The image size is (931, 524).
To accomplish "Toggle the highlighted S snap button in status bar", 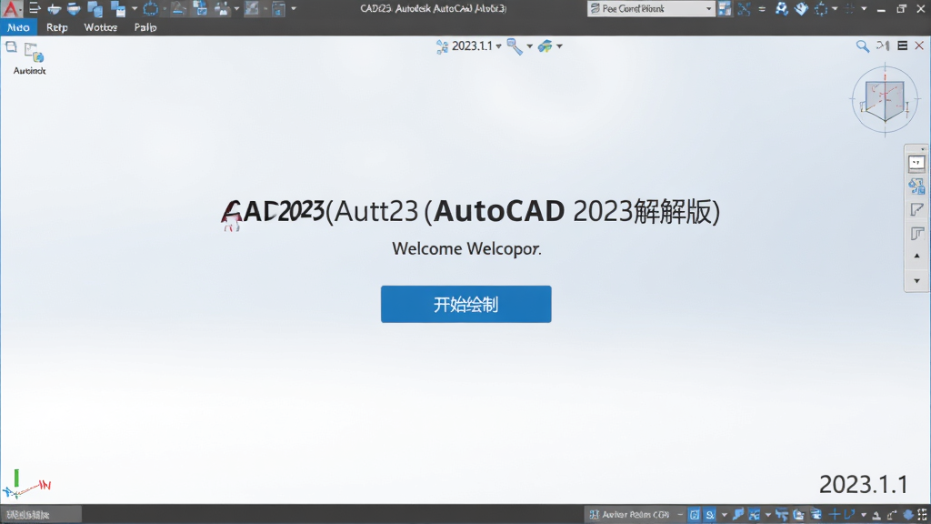I will tap(710, 515).
